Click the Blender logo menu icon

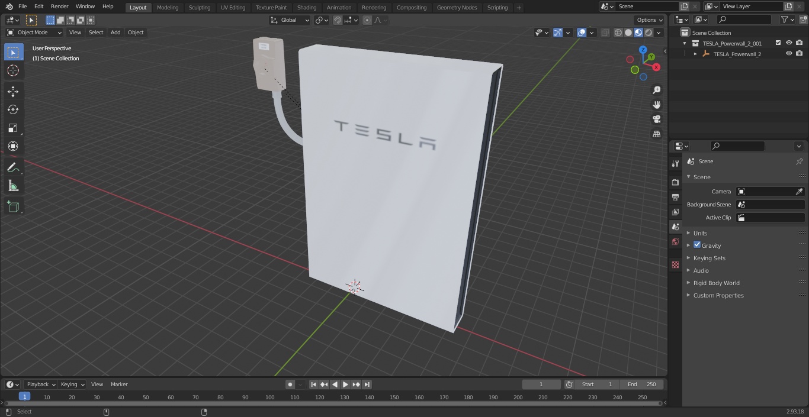[x=9, y=7]
